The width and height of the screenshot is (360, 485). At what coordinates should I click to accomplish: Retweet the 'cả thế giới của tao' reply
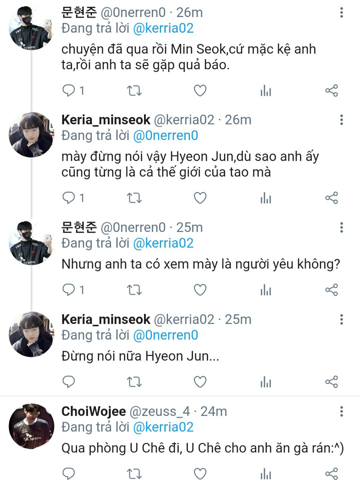pyautogui.click(x=134, y=198)
